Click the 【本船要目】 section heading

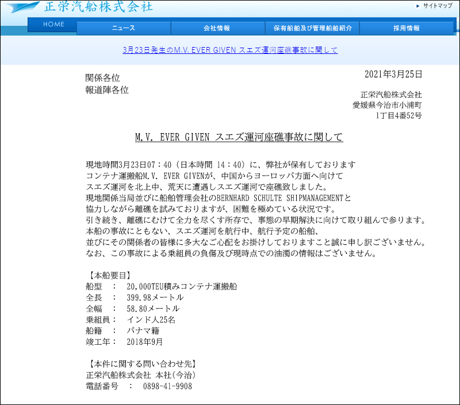[x=109, y=275]
